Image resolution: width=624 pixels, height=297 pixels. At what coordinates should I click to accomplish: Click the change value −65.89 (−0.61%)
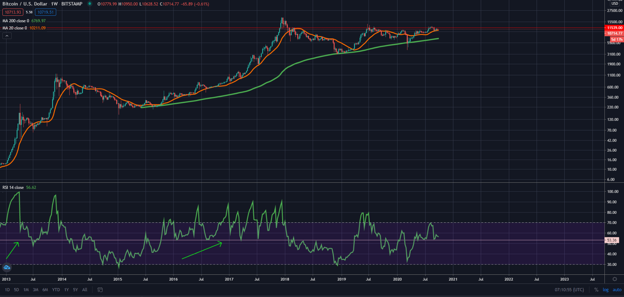(195, 4)
